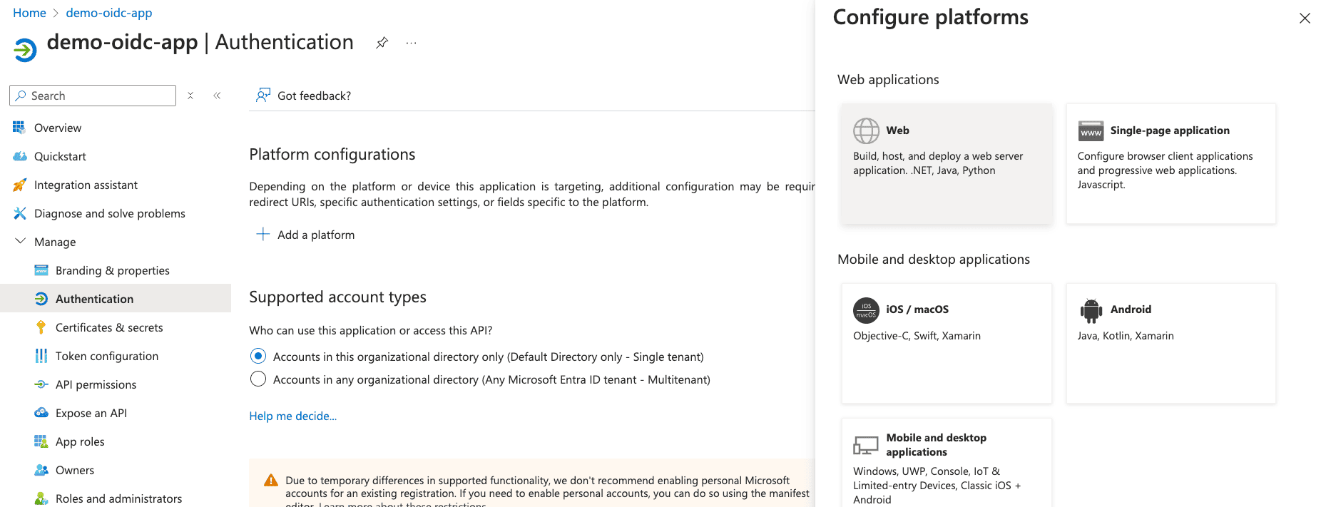Select single tenant account type radio button

click(x=257, y=356)
